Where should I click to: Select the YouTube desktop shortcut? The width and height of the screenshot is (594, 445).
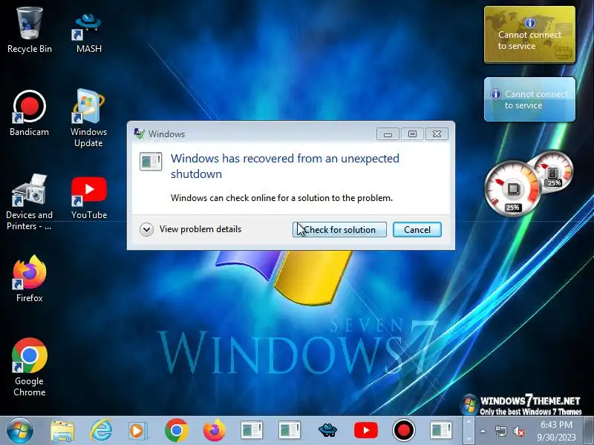88,197
